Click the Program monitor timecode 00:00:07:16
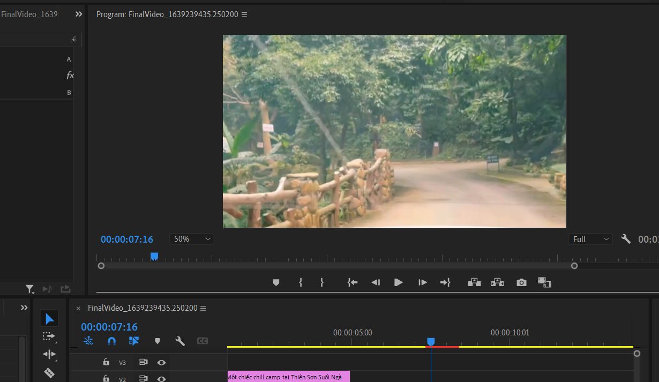 click(x=127, y=239)
